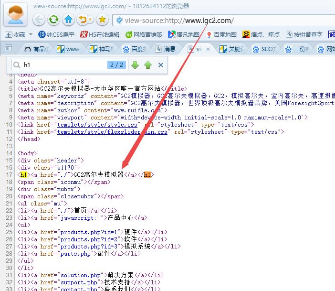Click the parts.php href text

point(75,254)
